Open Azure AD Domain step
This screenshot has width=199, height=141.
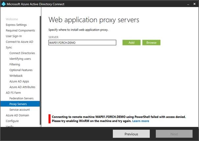[x=17, y=115]
